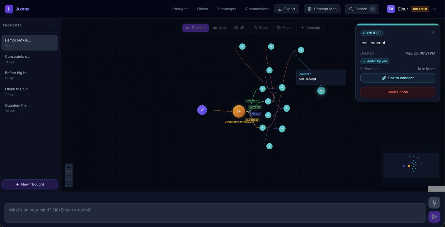Open the Search box
The width and height of the screenshot is (445, 227).
click(362, 9)
